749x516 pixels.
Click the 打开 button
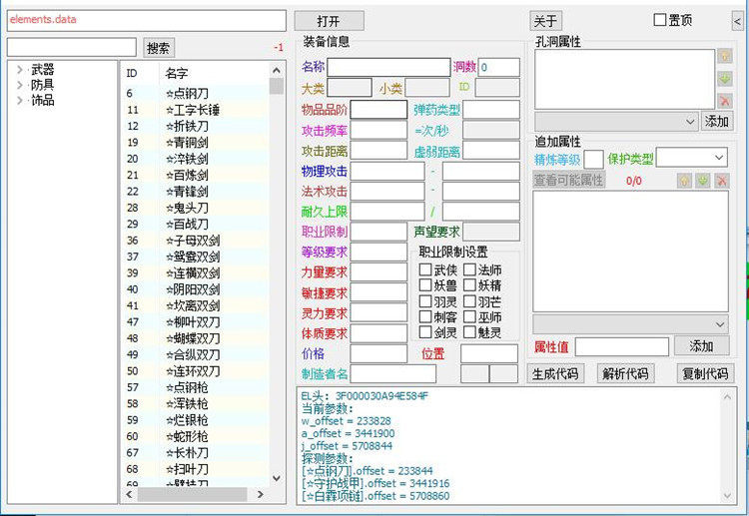[330, 21]
